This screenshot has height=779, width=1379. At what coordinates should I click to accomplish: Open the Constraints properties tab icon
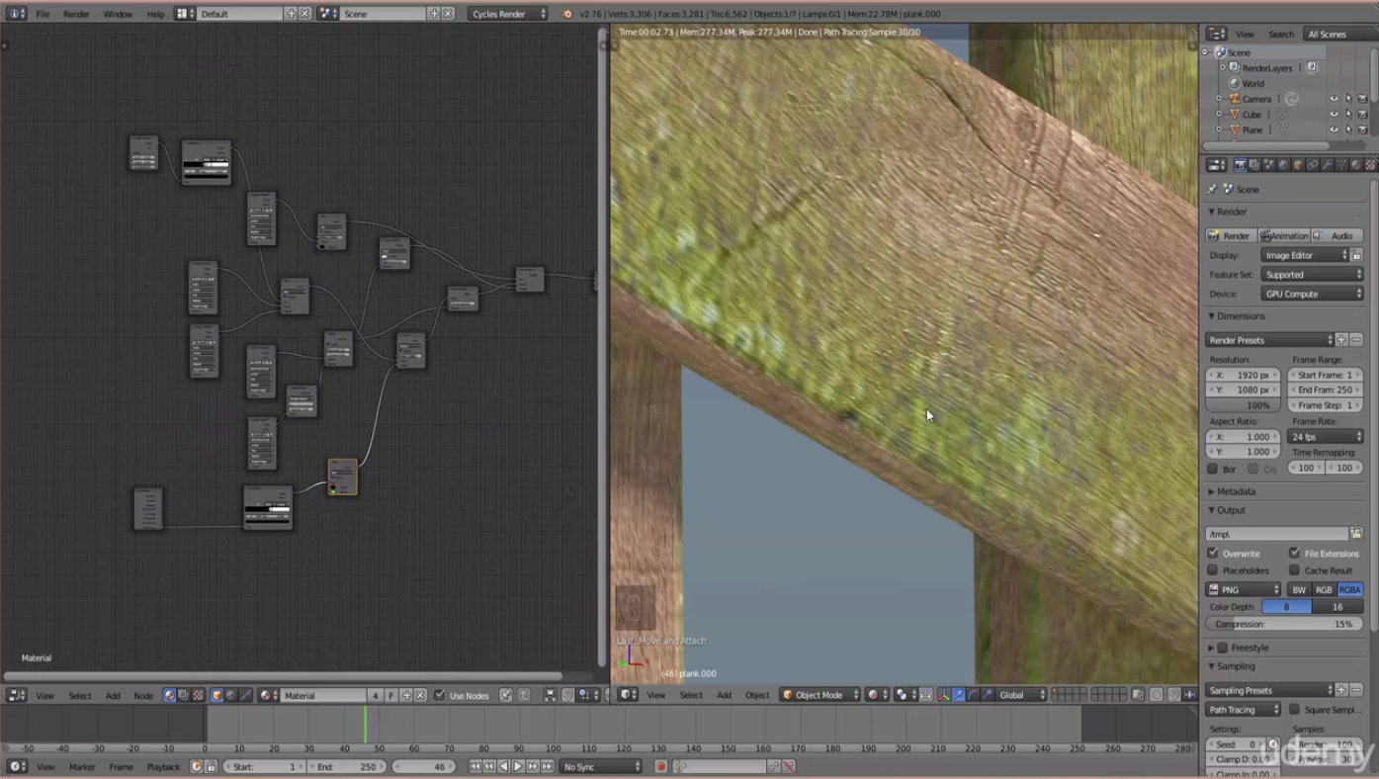(x=1313, y=165)
